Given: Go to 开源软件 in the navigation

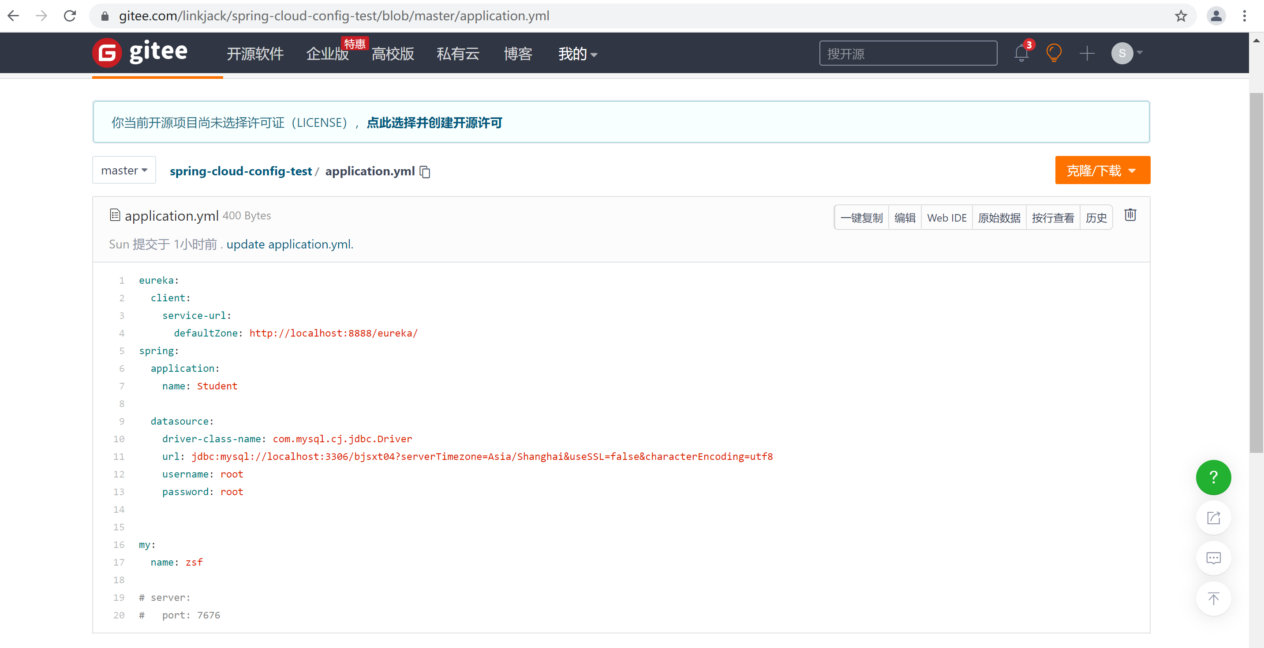Looking at the screenshot, I should point(254,53).
